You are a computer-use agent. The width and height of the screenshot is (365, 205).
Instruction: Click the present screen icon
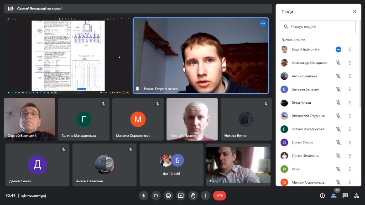(x=181, y=195)
